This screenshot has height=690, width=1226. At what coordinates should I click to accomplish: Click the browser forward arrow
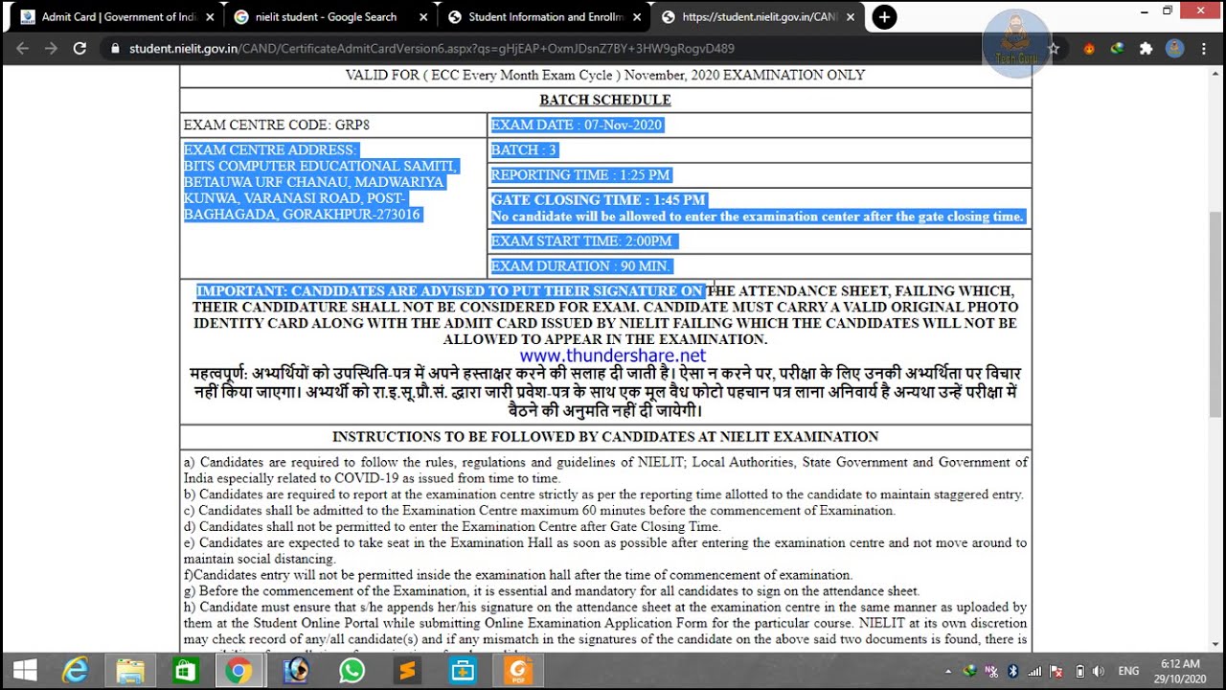point(50,48)
